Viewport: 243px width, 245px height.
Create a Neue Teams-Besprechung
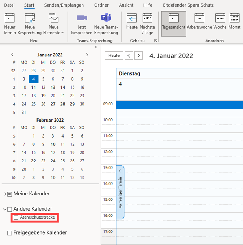(106, 24)
